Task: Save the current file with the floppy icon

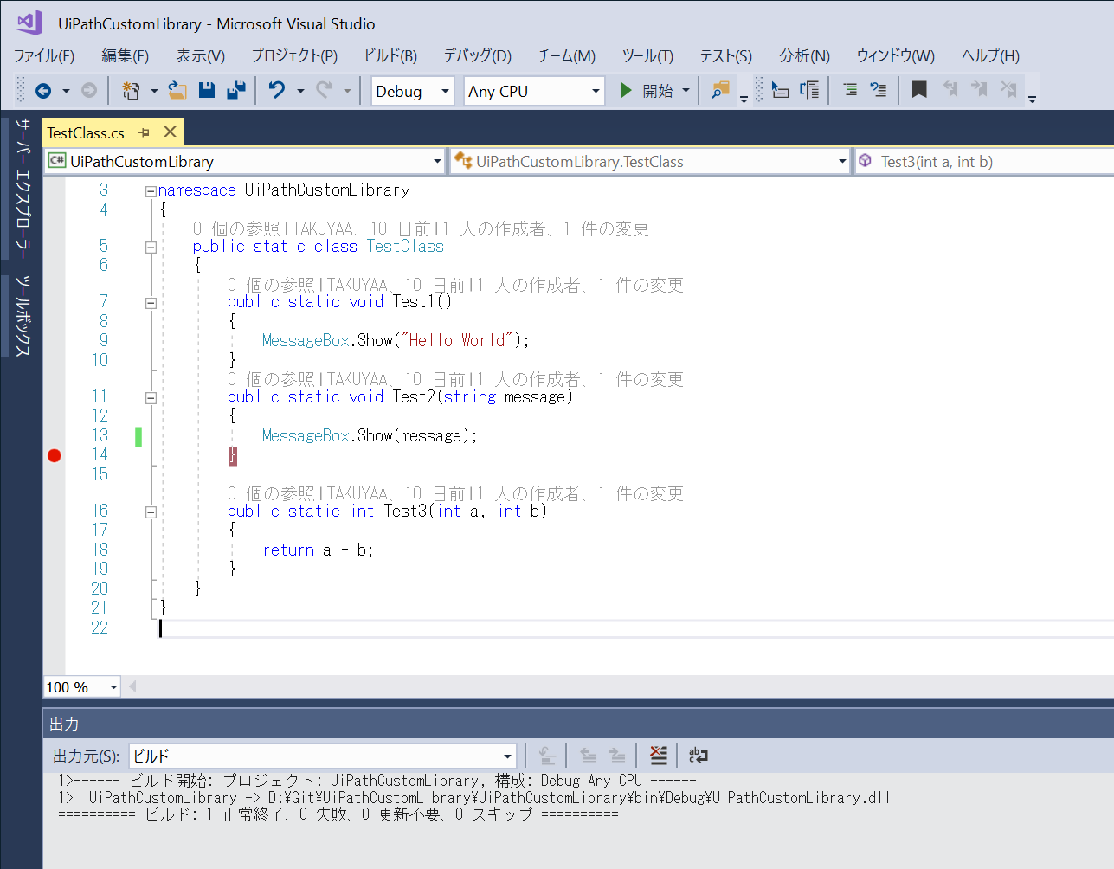Action: pos(207,90)
